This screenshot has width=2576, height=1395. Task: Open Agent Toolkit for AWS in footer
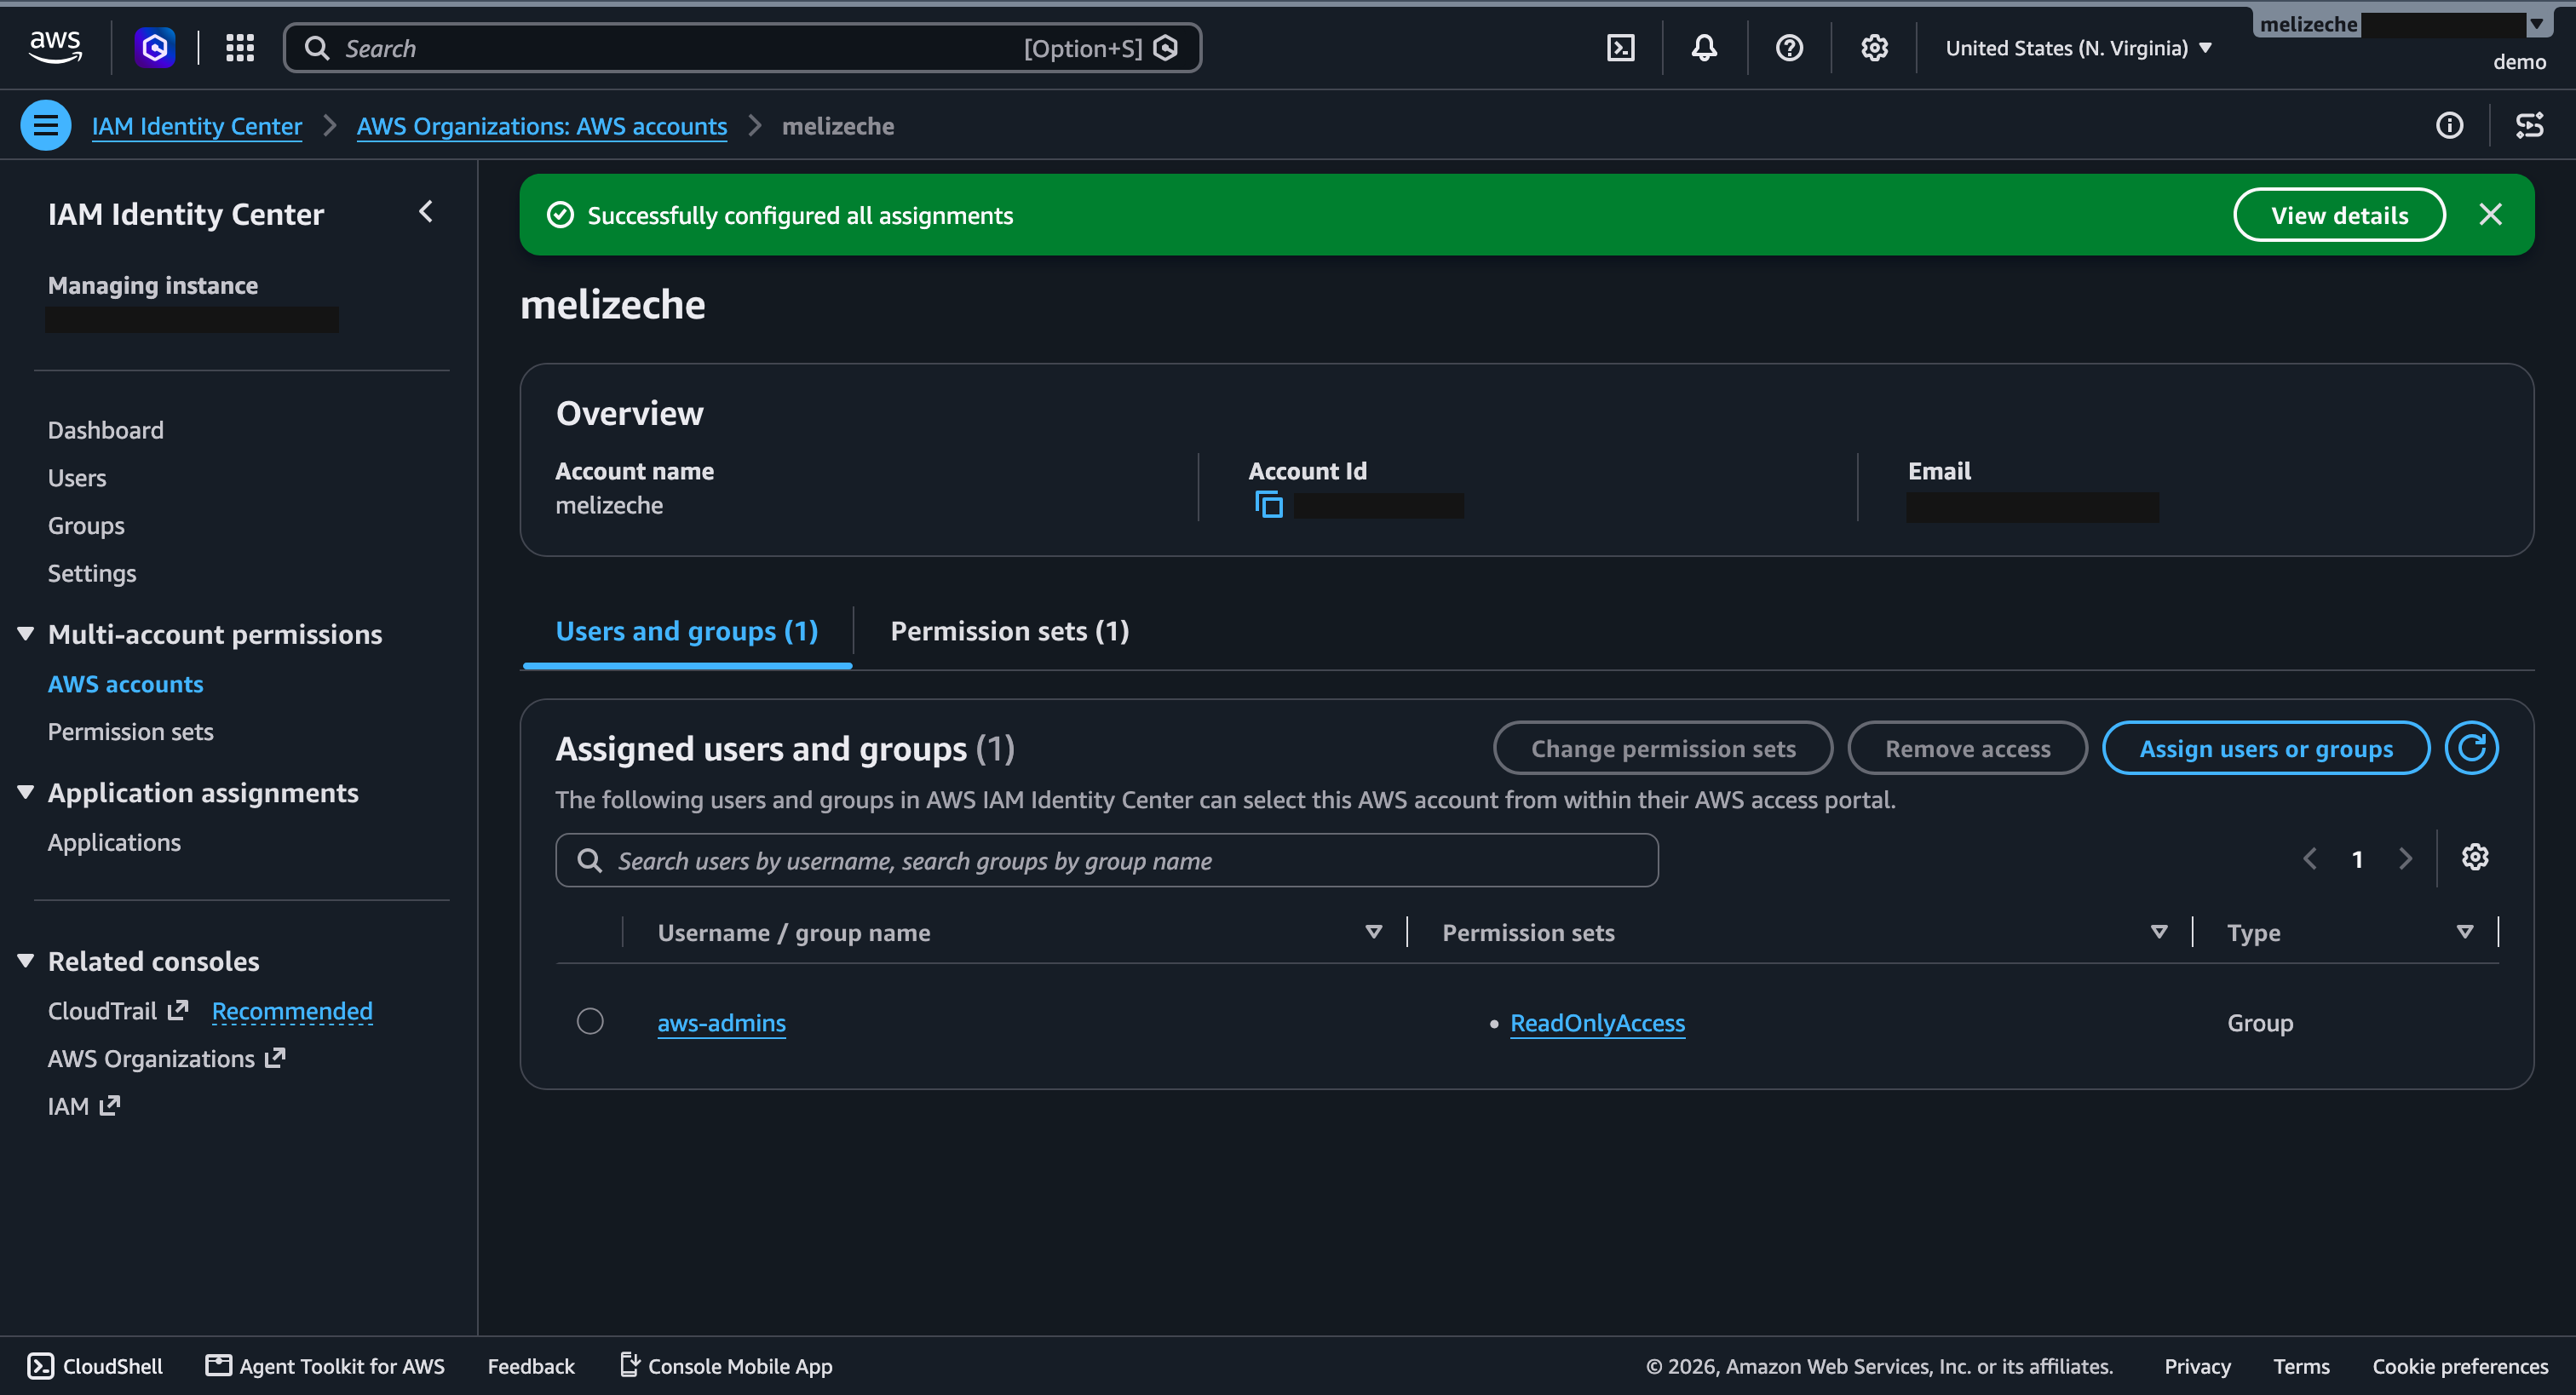click(x=325, y=1366)
